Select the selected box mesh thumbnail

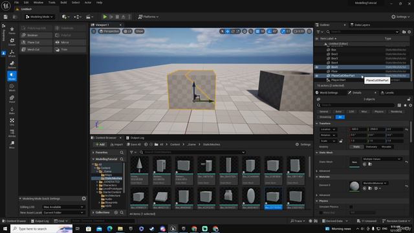pos(273,199)
